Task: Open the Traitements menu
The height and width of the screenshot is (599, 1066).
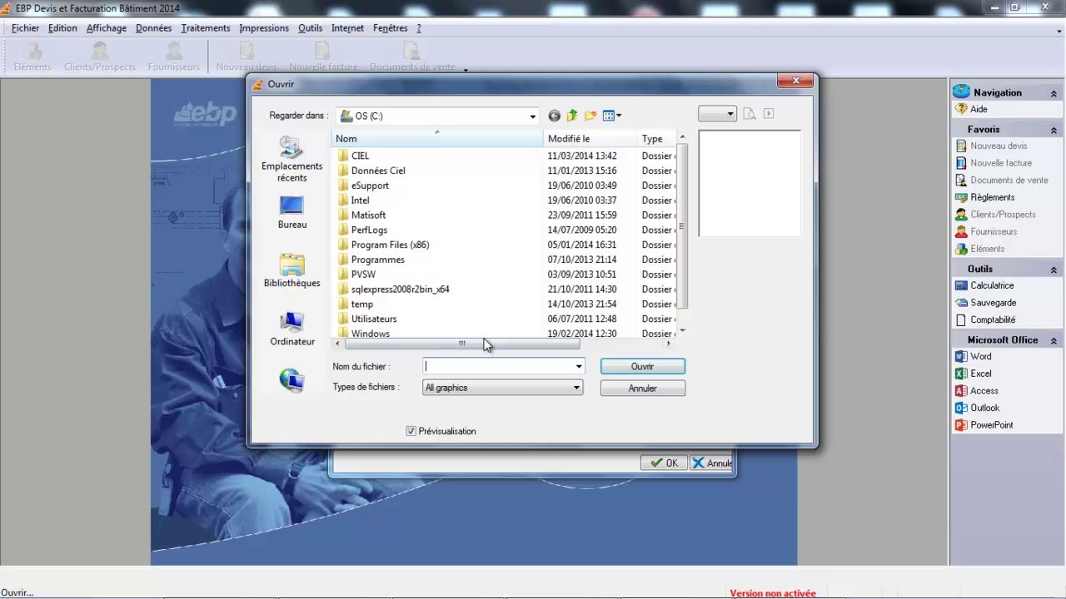Action: coord(205,28)
